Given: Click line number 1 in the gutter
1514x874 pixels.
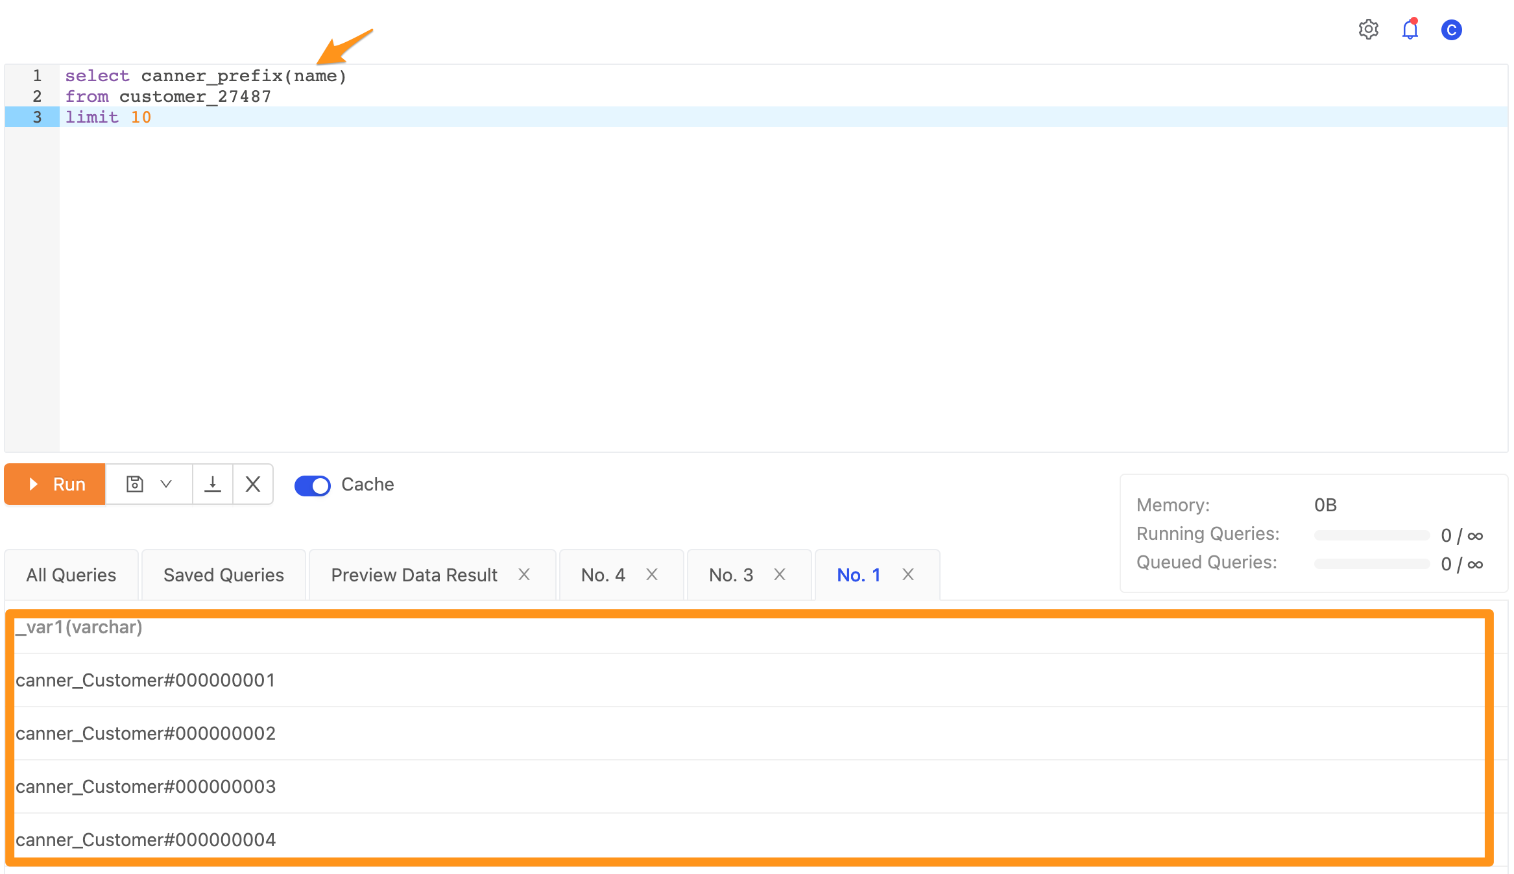Looking at the screenshot, I should (x=37, y=76).
